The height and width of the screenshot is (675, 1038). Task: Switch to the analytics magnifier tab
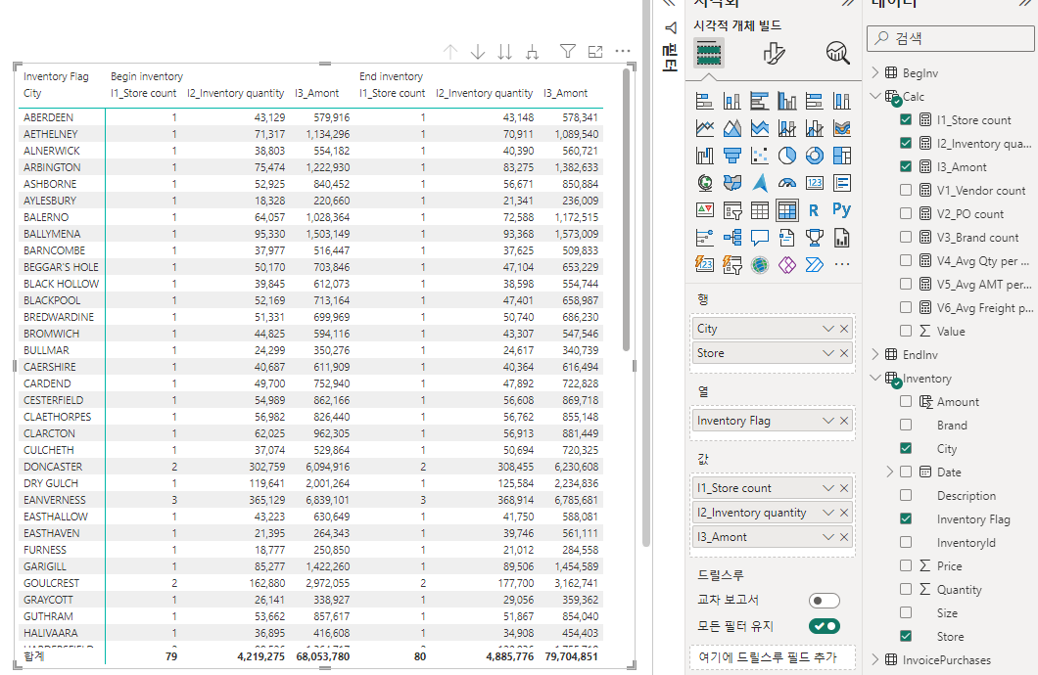click(x=837, y=53)
